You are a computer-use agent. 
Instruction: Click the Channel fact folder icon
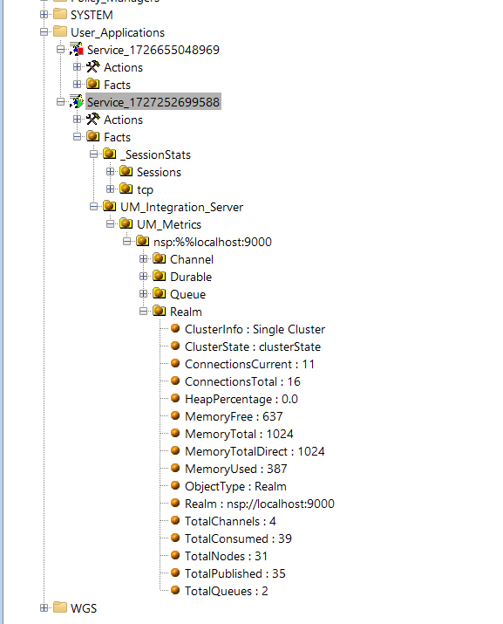[x=160, y=258]
